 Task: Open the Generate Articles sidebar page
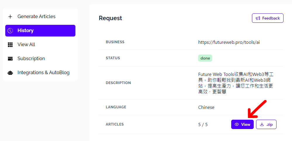36,17
